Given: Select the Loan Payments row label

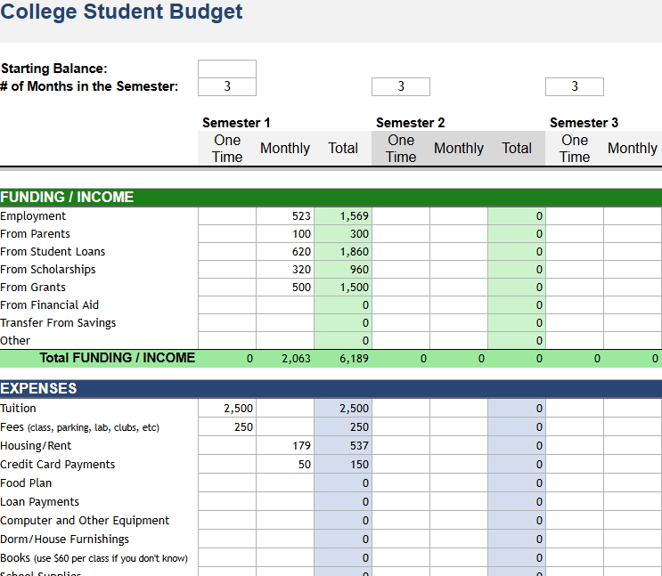Looking at the screenshot, I should click(x=40, y=502).
